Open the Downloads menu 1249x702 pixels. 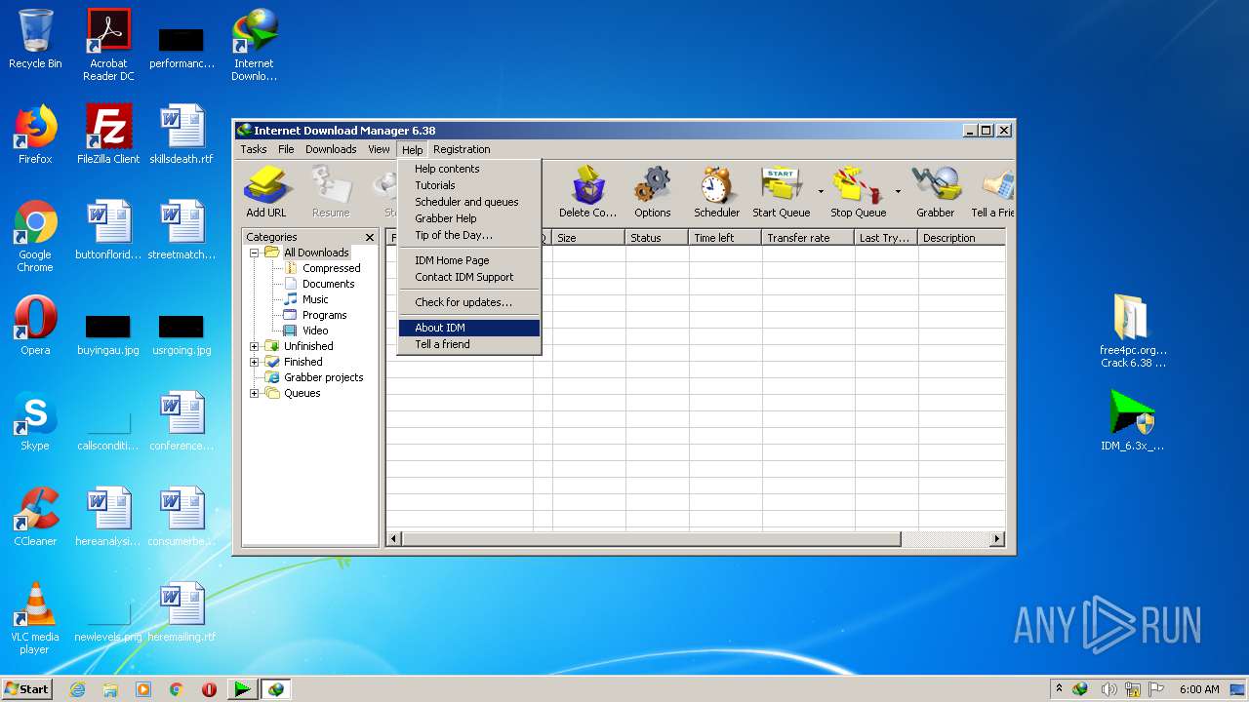point(331,149)
